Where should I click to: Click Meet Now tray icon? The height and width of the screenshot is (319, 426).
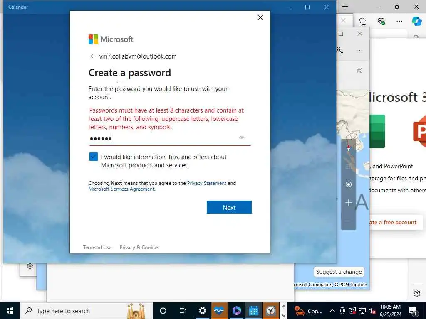342,311
